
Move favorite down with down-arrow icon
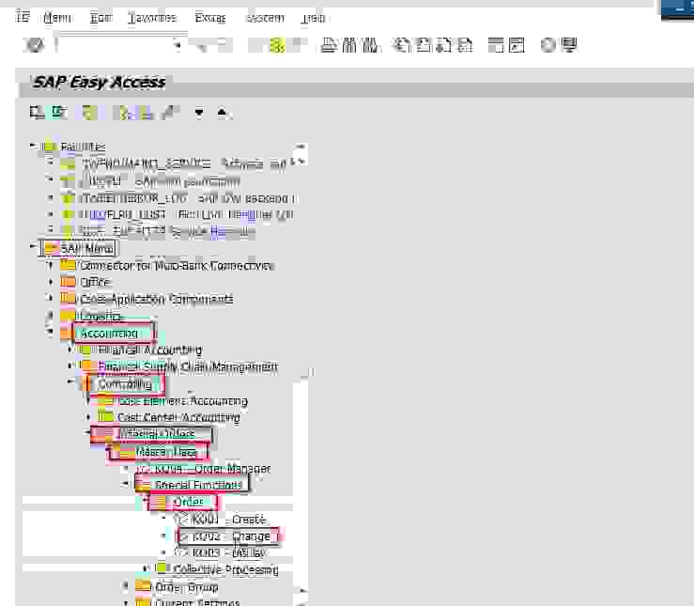(199, 113)
